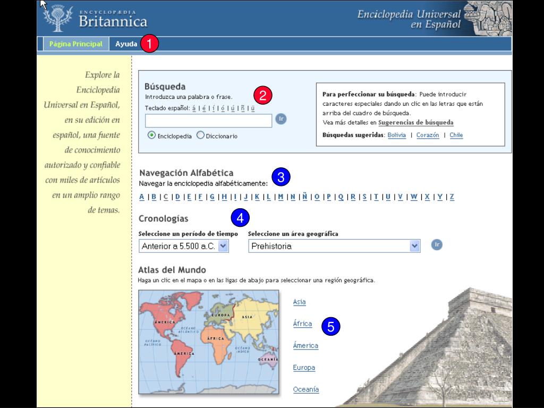Select the Enciclopedia radio button
Viewport: 544px width, 408px height.
(x=151, y=135)
